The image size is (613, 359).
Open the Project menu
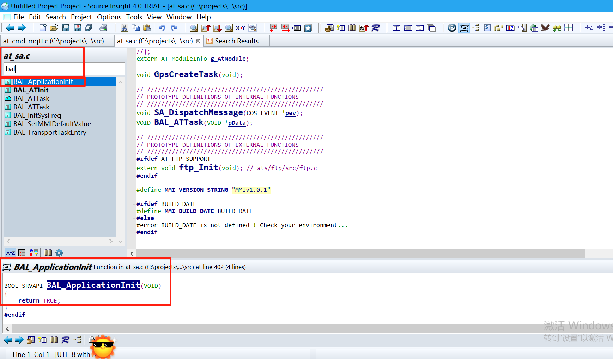coord(81,17)
